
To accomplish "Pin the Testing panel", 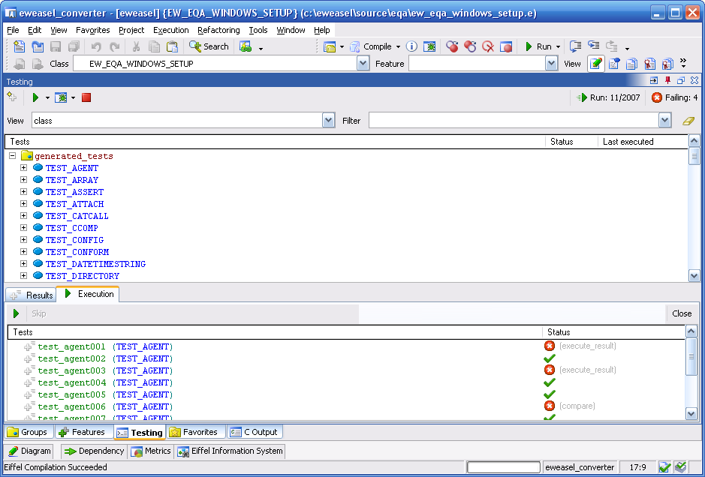I will 667,80.
